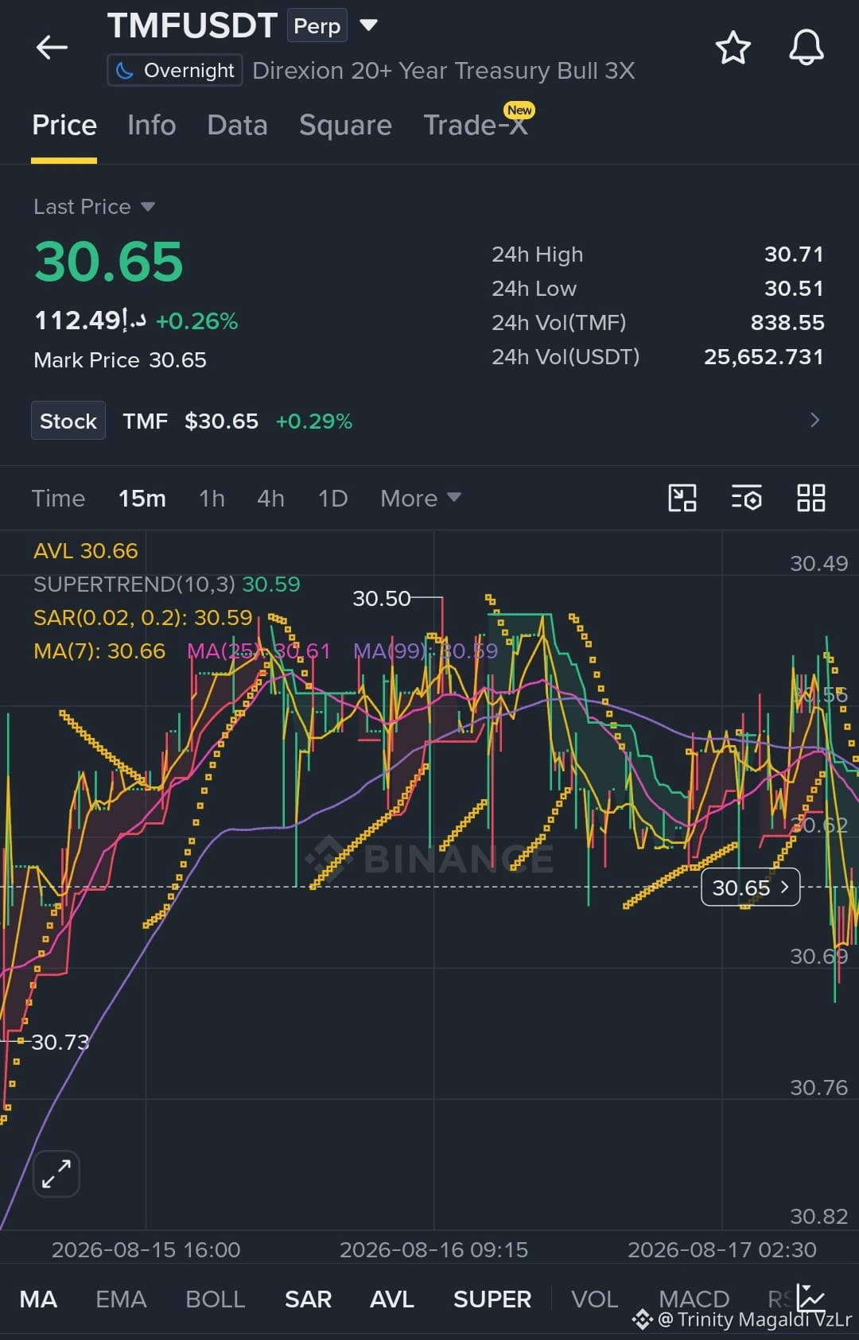
Task: Open the indicator list chart icon
Action: (x=811, y=1298)
